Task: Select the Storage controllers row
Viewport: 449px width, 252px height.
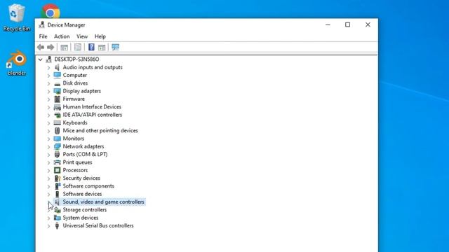Action: 85,210
